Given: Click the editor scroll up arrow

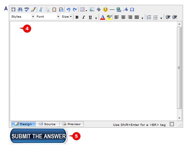Looking at the screenshot, I should coord(179,24).
